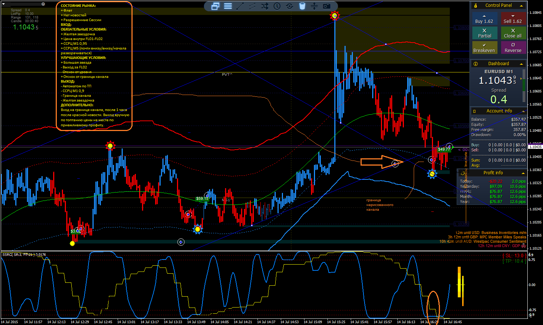Viewport: 543px width, 325px height.
Task: Click the red-yellow star above 12:45 candles
Action: (110, 146)
